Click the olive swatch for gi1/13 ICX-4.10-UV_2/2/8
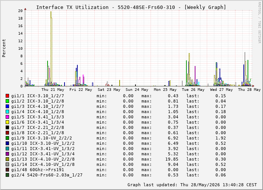Image resolution: width=263 pixels, height=190 pixels. (x=7, y=159)
